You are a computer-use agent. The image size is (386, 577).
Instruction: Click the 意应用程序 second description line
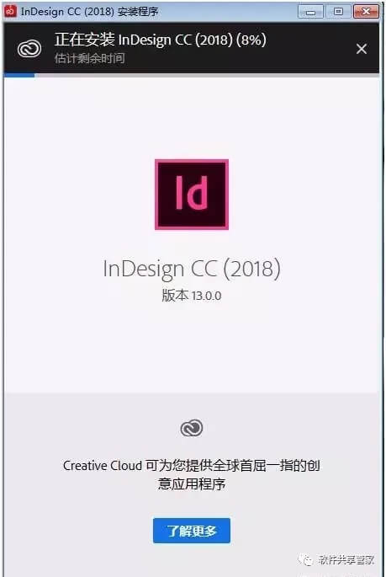coord(192,484)
